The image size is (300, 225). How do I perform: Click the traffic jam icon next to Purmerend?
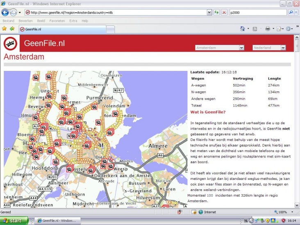[94, 107]
